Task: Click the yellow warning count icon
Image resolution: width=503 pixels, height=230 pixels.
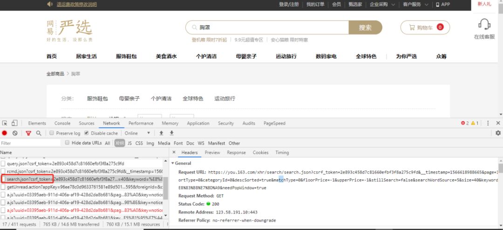Action: click(473, 123)
